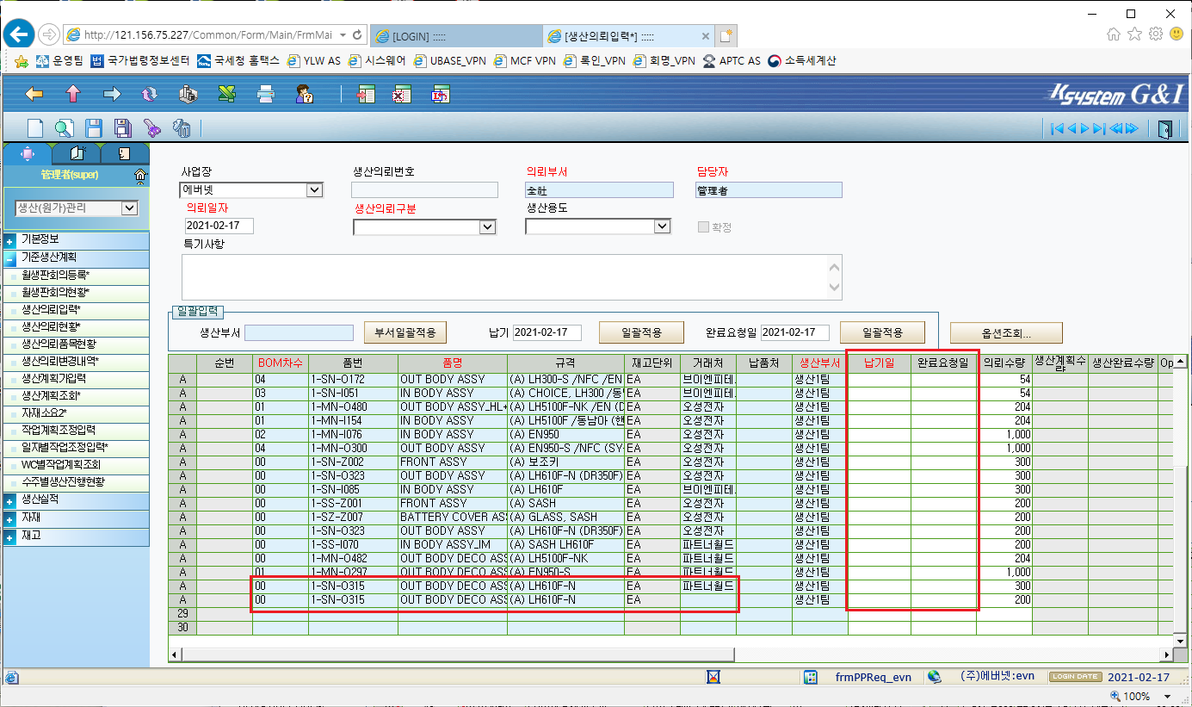Click the purple scissors cut icon
Image resolution: width=1192 pixels, height=707 pixels.
152,128
